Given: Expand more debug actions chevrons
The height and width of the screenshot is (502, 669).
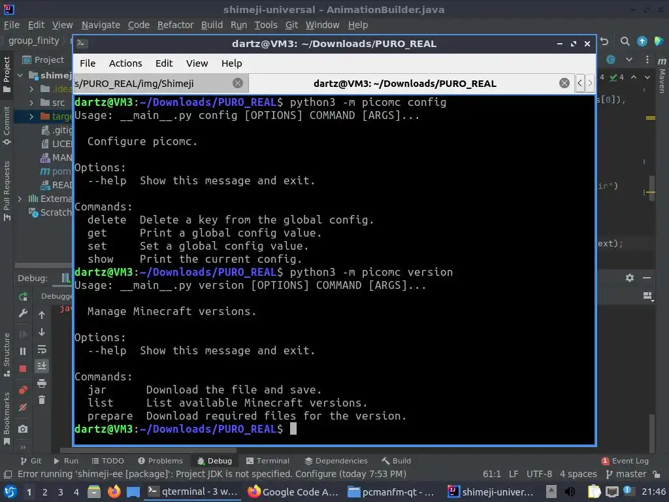Looking at the screenshot, I should click(x=23, y=447).
